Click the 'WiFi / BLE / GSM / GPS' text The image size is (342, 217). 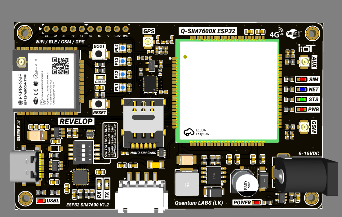click(x=60, y=42)
